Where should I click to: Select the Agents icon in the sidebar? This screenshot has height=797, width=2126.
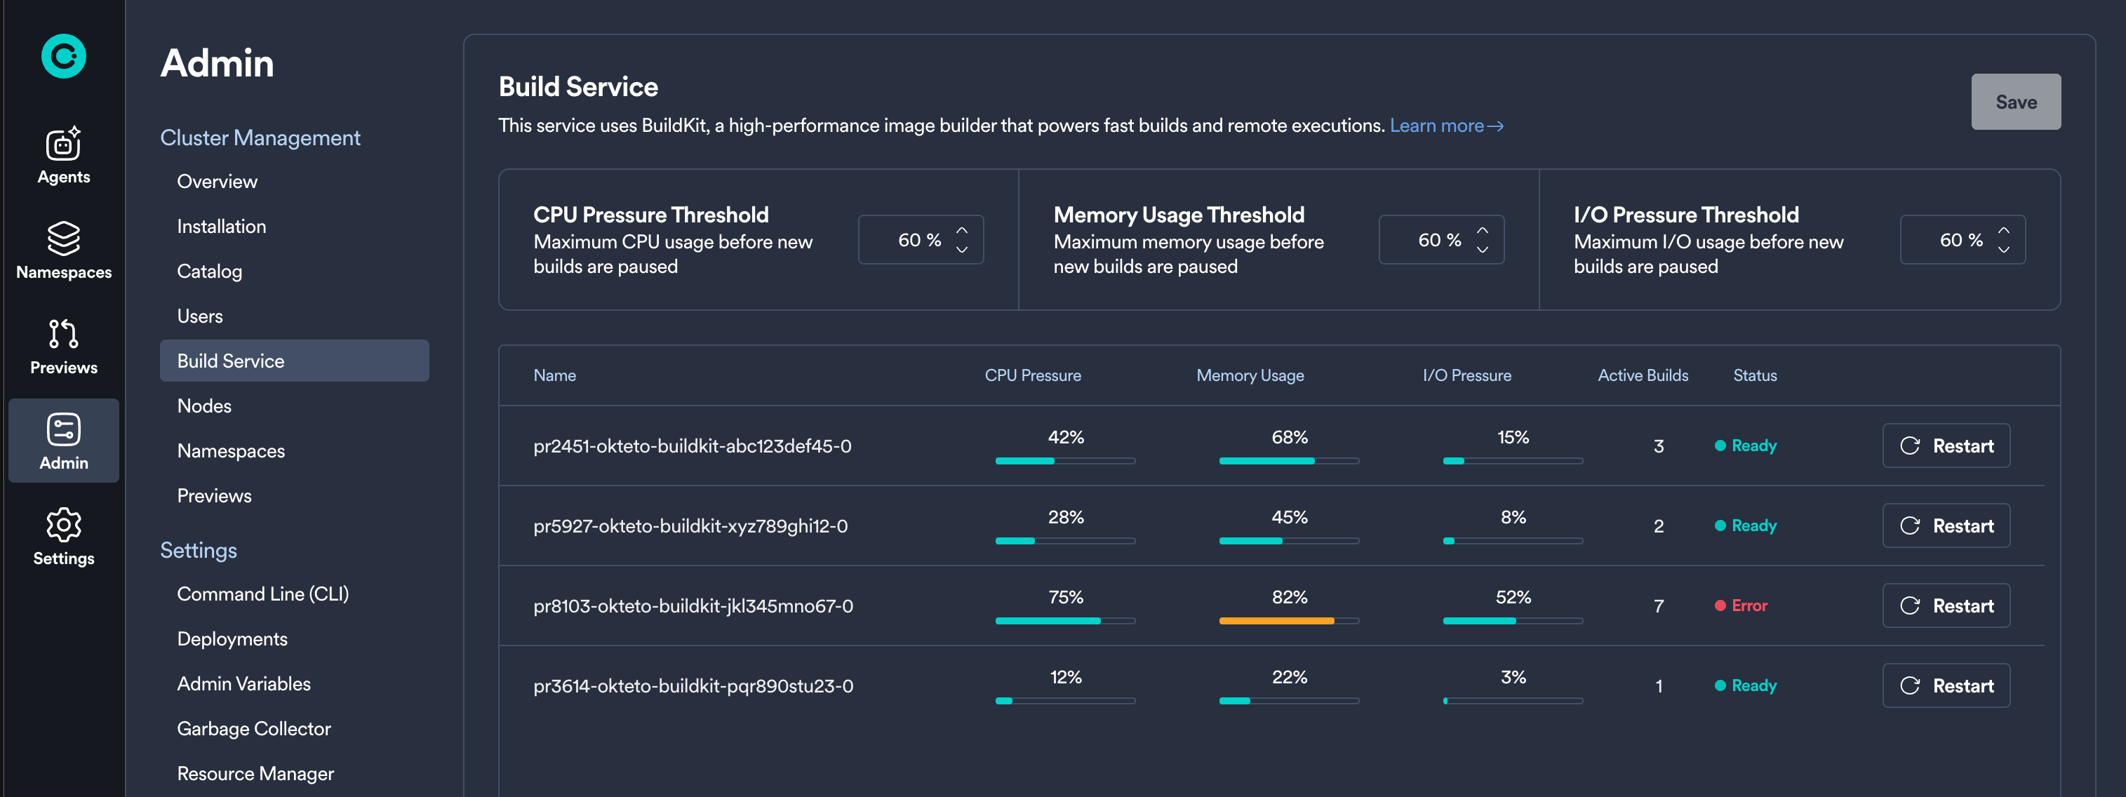pyautogui.click(x=64, y=145)
